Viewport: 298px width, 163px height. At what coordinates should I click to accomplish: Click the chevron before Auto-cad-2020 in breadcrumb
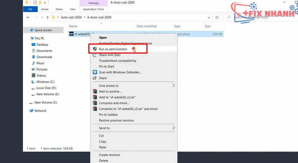coord(58,17)
